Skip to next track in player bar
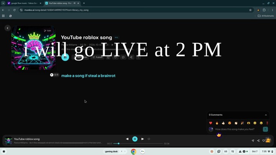This screenshot has width=276, height=155. coord(142,139)
